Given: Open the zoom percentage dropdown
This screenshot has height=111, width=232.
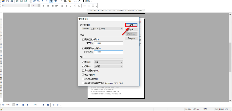Looking at the screenshot, I should coord(14,105).
